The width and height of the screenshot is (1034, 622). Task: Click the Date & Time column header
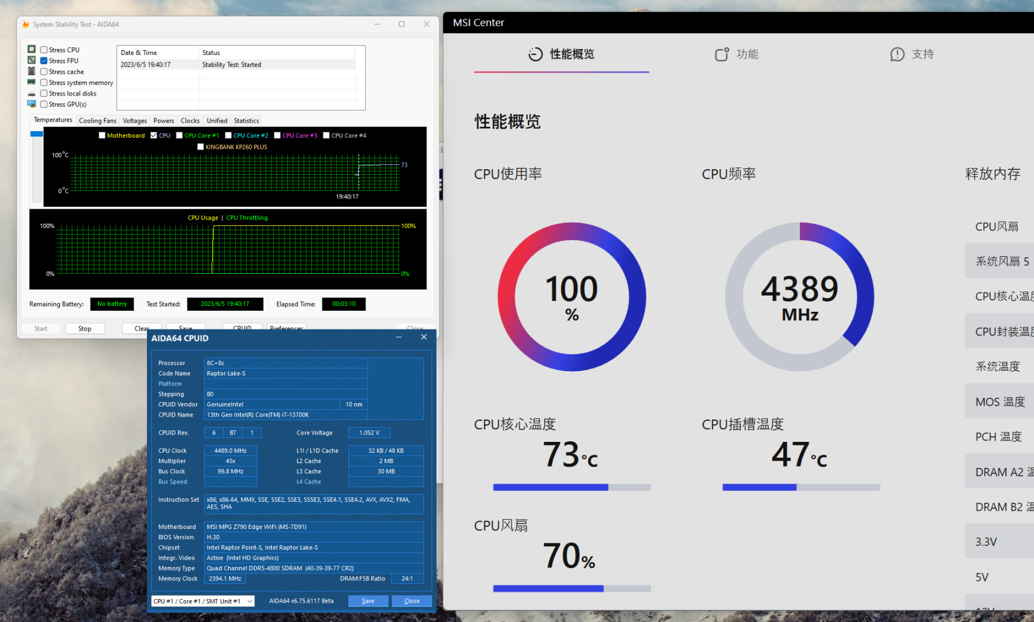(x=158, y=53)
